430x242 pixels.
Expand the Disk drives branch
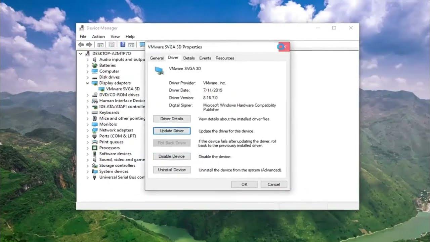[88, 77]
